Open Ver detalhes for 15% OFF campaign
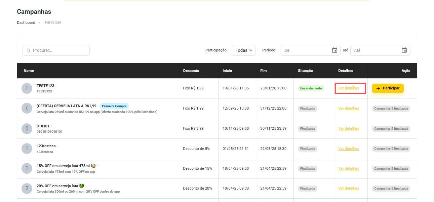The height and width of the screenshot is (202, 434). point(349,168)
